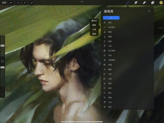
Task: Open the Adjustments magic wand menu
Action: tap(18, 3)
